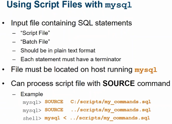Click the 'Example' sub-bullet label

[x=32, y=94]
